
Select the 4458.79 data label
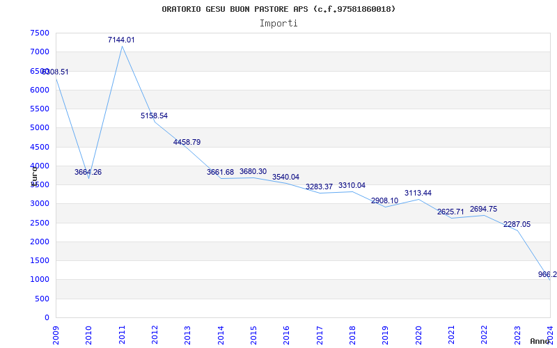pos(187,143)
